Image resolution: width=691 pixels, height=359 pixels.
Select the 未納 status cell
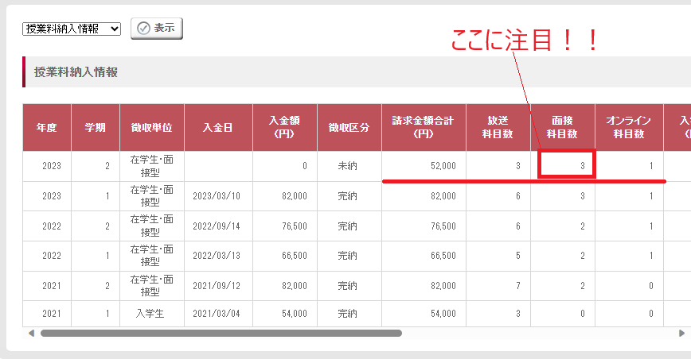(x=349, y=166)
